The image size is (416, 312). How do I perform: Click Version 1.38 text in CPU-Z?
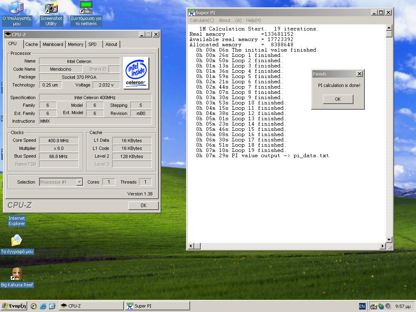click(x=140, y=194)
